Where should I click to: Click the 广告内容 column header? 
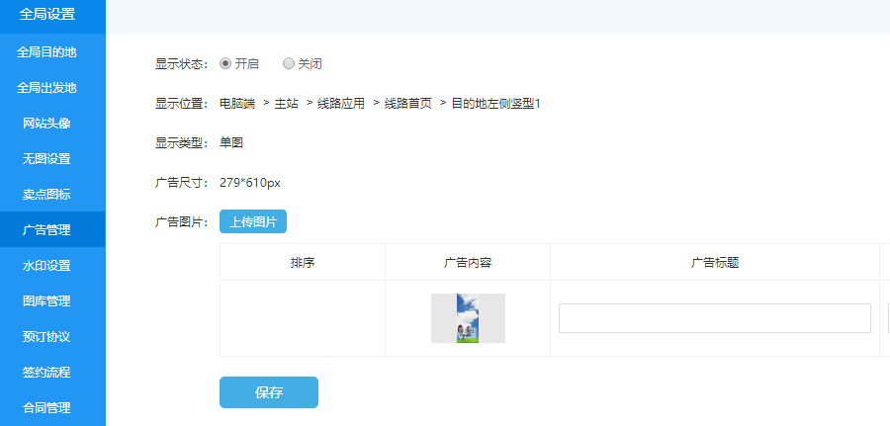point(468,263)
